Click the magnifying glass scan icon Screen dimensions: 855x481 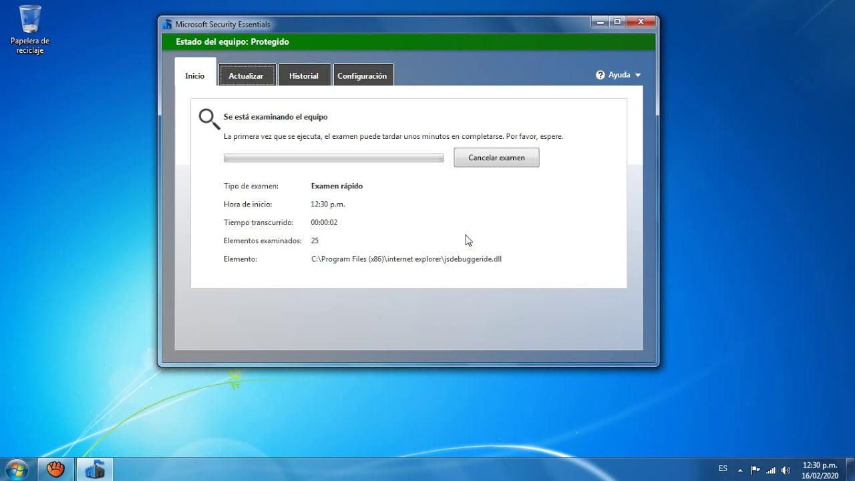209,119
